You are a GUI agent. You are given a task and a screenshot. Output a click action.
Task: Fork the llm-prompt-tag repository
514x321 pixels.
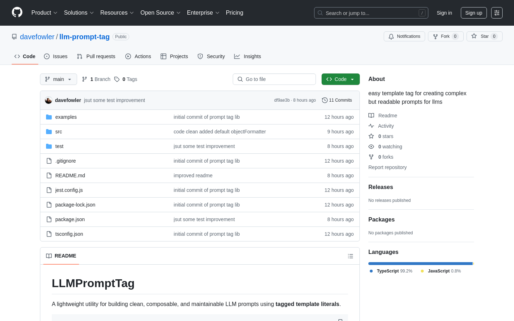click(x=446, y=36)
